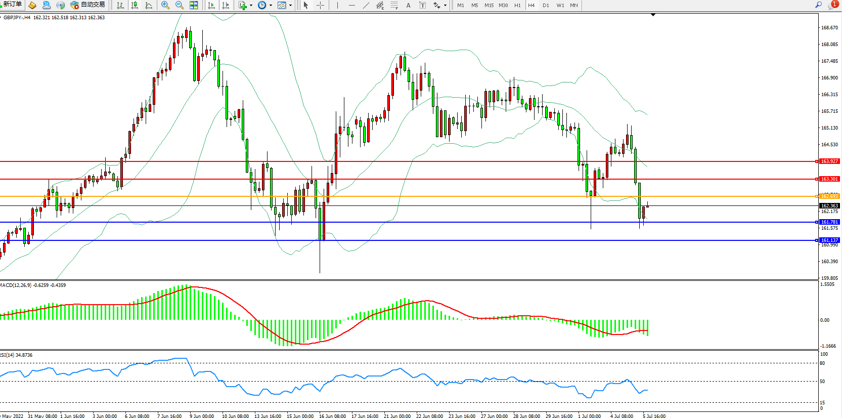Switch to the H1 timeframe
Image resolution: width=842 pixels, height=418 pixels.
(x=517, y=5)
